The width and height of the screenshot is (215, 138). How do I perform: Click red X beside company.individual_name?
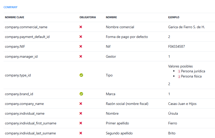81,113
